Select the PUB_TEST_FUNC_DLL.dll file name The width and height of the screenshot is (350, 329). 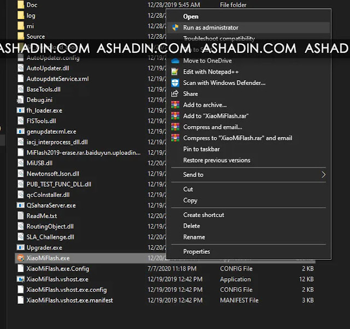coord(59,184)
